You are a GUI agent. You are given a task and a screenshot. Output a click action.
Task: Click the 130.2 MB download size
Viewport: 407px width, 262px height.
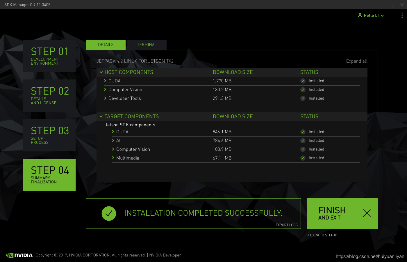[222, 90]
